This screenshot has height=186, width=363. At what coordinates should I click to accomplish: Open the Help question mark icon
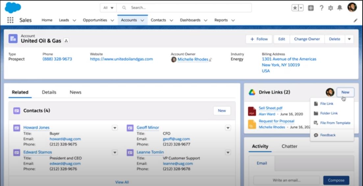click(x=321, y=8)
